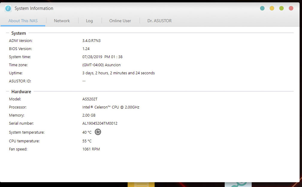Select serial number AL19045204TM0012
Image resolution: width=302 pixels, height=187 pixels.
[x=100, y=123]
